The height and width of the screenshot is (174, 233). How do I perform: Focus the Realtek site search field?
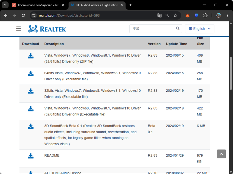(x=152, y=28)
